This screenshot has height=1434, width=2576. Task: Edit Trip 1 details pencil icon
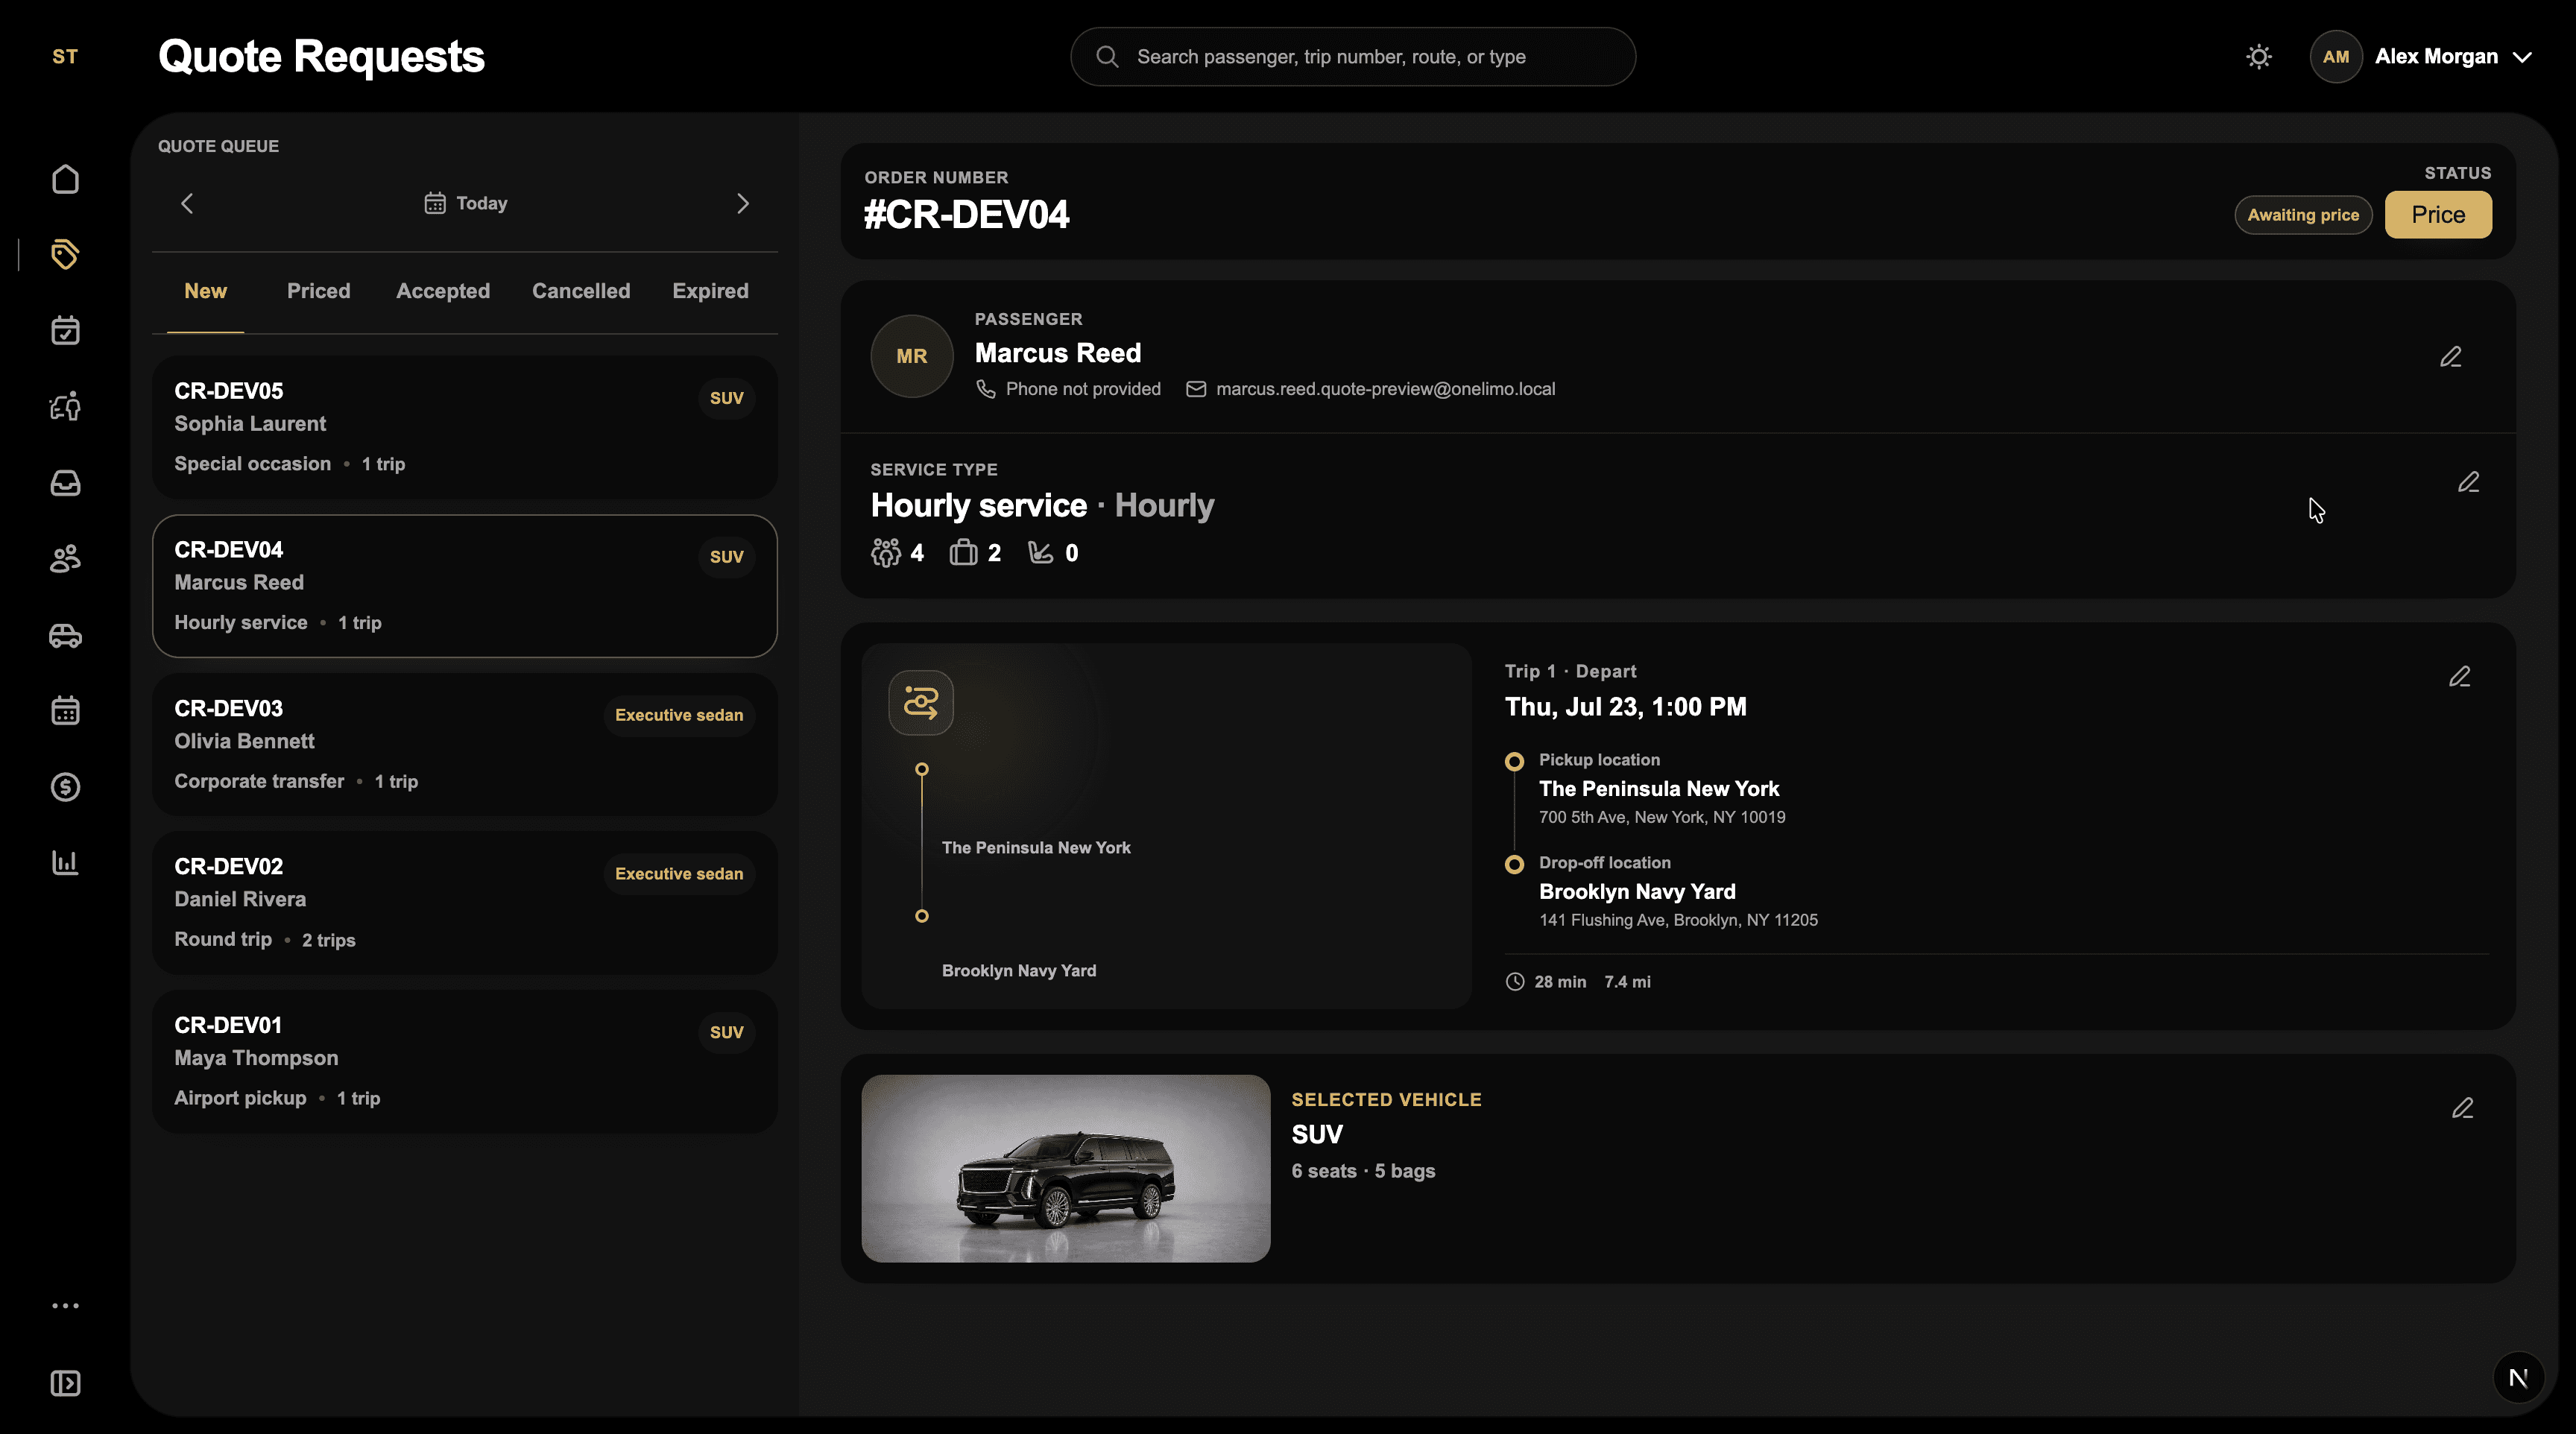(2459, 677)
